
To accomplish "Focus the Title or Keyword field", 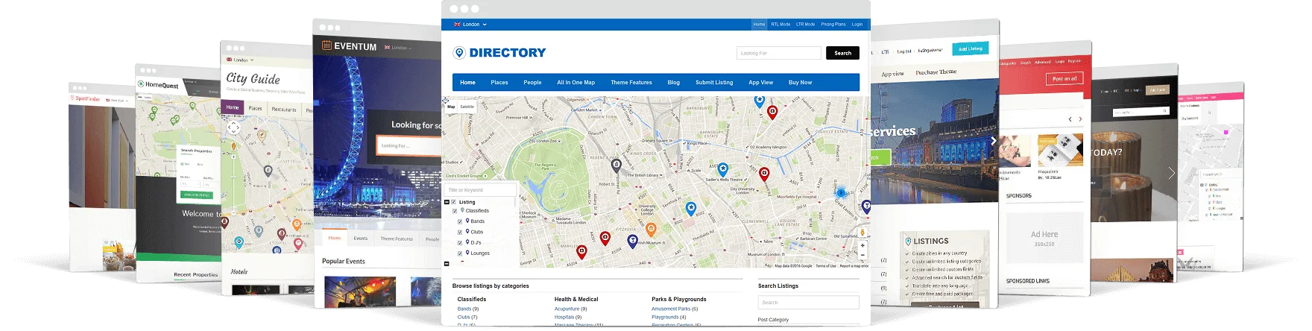I will click(x=480, y=190).
